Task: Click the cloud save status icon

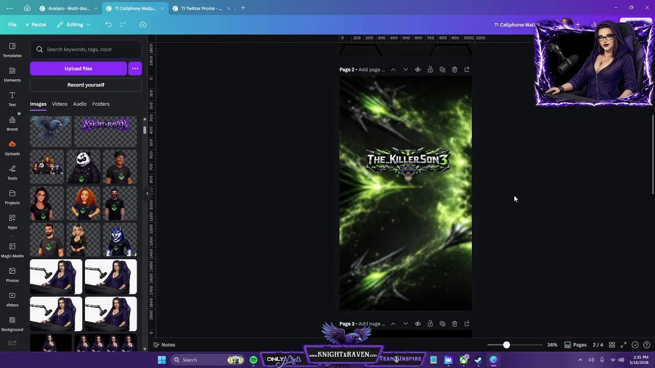Action: 143,25
